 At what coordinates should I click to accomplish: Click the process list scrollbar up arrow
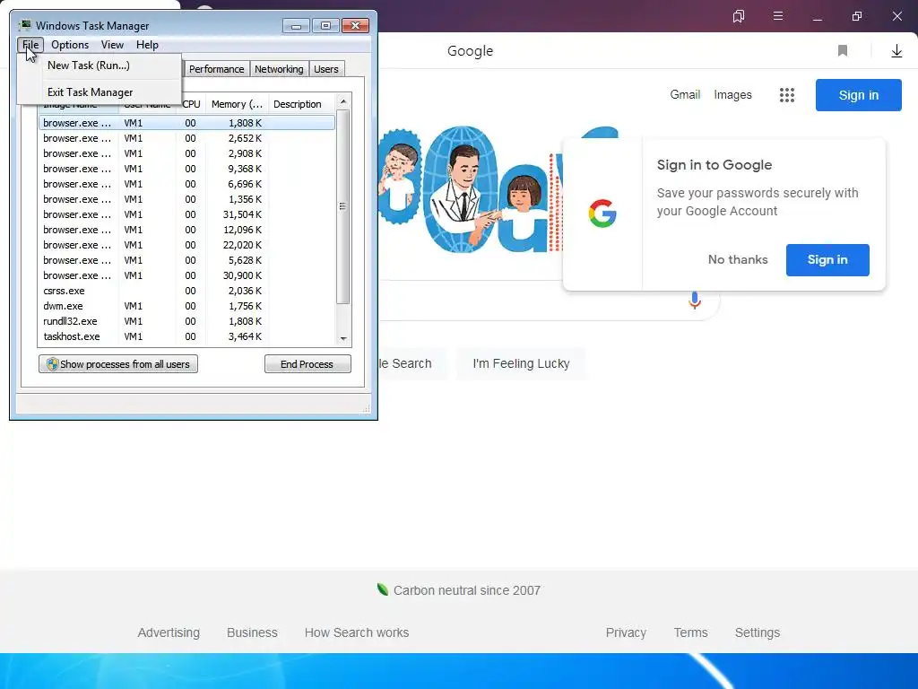pos(343,101)
